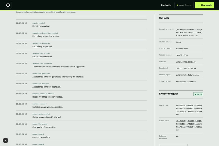Screen dimensions: 219x146
Task: Click the 11:18:54 AM timestamp
Action: (21, 134)
